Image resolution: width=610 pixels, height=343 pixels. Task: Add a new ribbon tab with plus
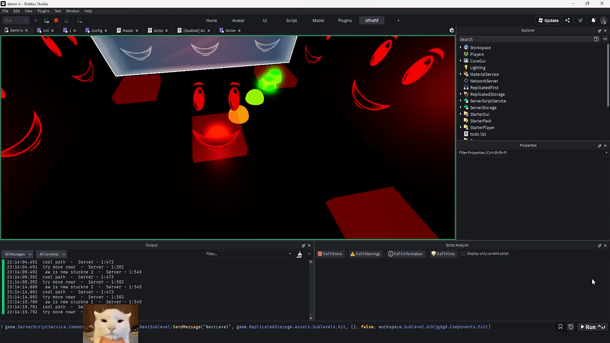(398, 20)
